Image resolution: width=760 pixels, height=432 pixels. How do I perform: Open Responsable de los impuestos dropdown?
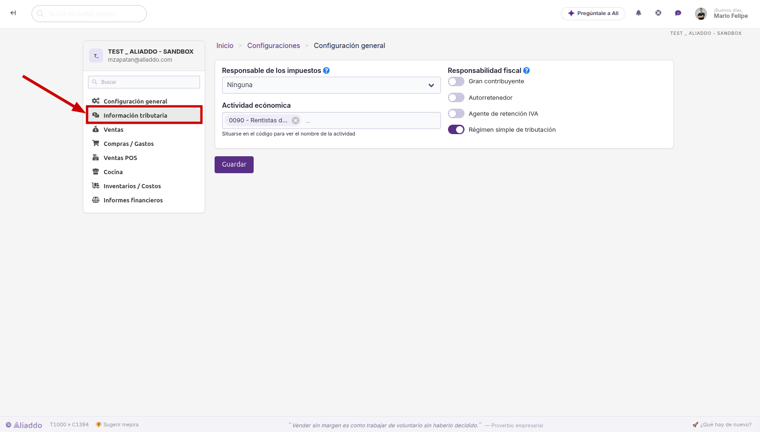point(331,85)
